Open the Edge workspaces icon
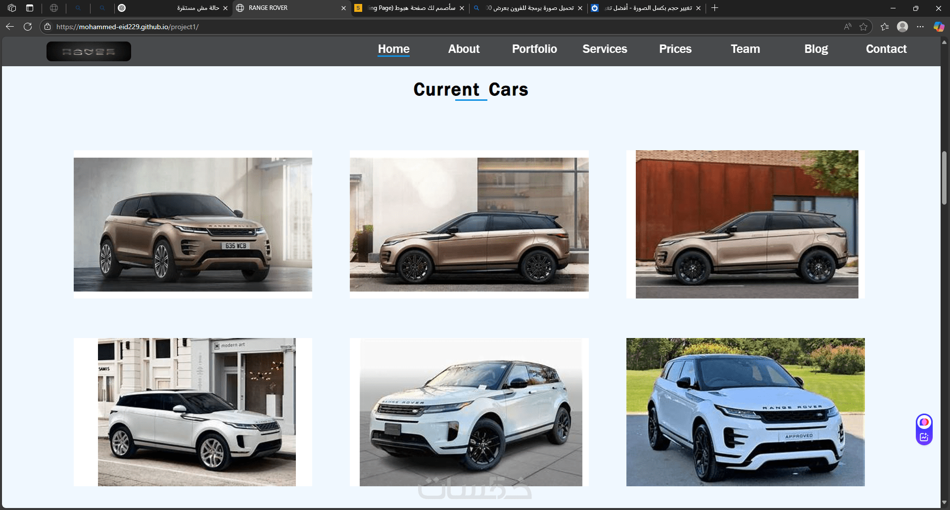This screenshot has width=950, height=510. (x=12, y=8)
